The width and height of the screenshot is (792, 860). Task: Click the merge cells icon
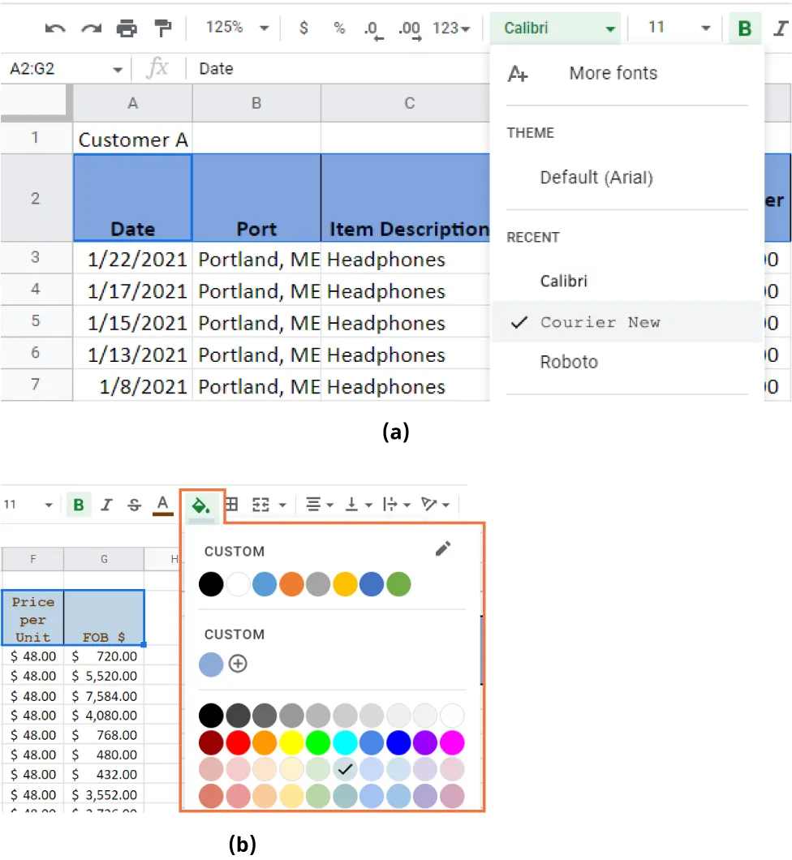(261, 504)
